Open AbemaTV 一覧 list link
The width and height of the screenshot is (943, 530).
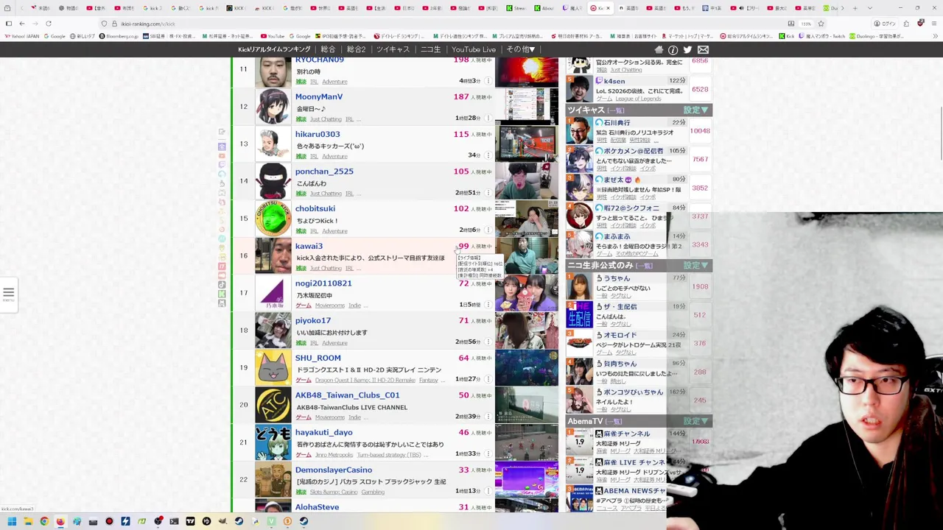coord(614,422)
